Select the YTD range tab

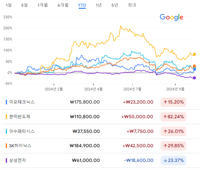82,5
